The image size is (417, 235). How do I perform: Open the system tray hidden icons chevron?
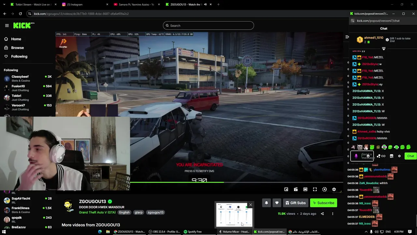(366, 232)
